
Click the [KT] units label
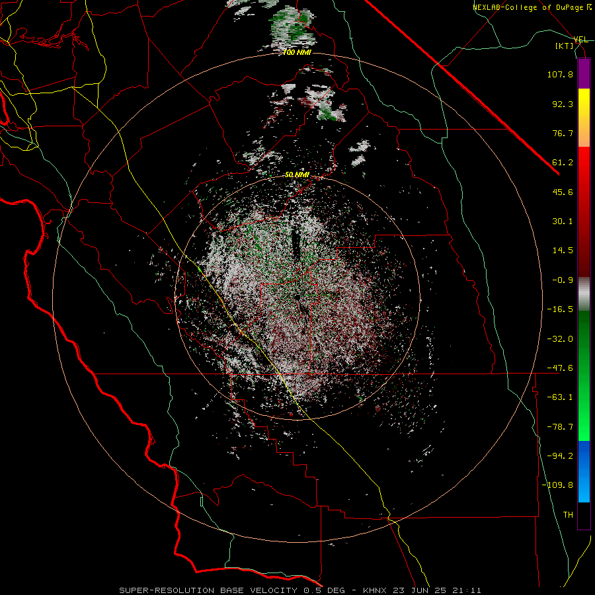pyautogui.click(x=565, y=46)
